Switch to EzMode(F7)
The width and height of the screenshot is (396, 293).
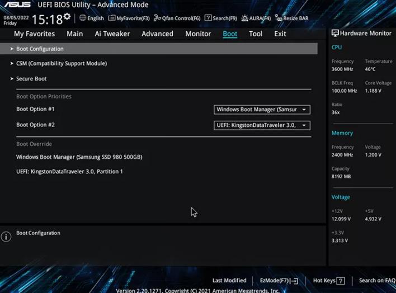[x=279, y=281]
